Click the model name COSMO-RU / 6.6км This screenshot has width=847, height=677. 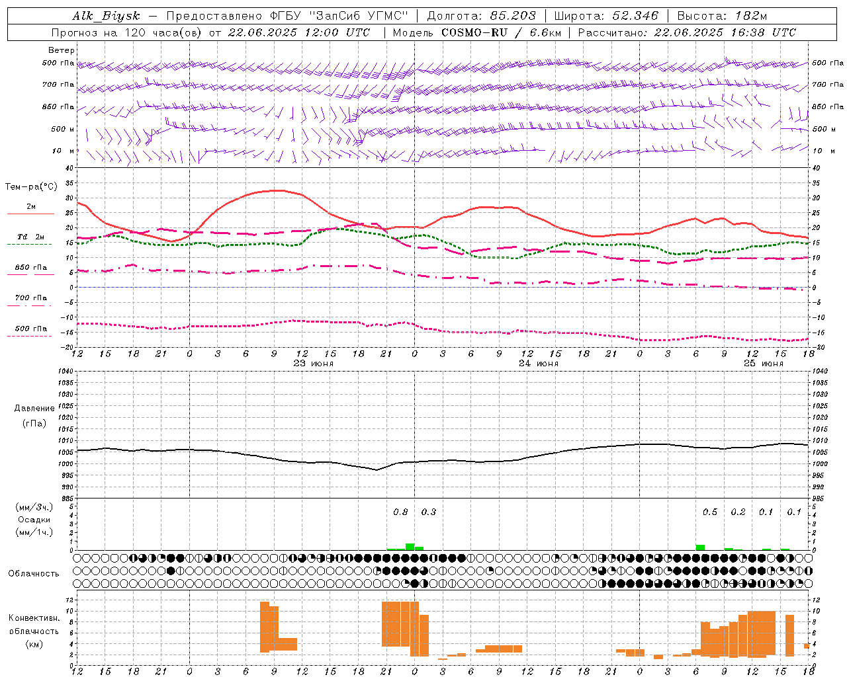point(502,32)
